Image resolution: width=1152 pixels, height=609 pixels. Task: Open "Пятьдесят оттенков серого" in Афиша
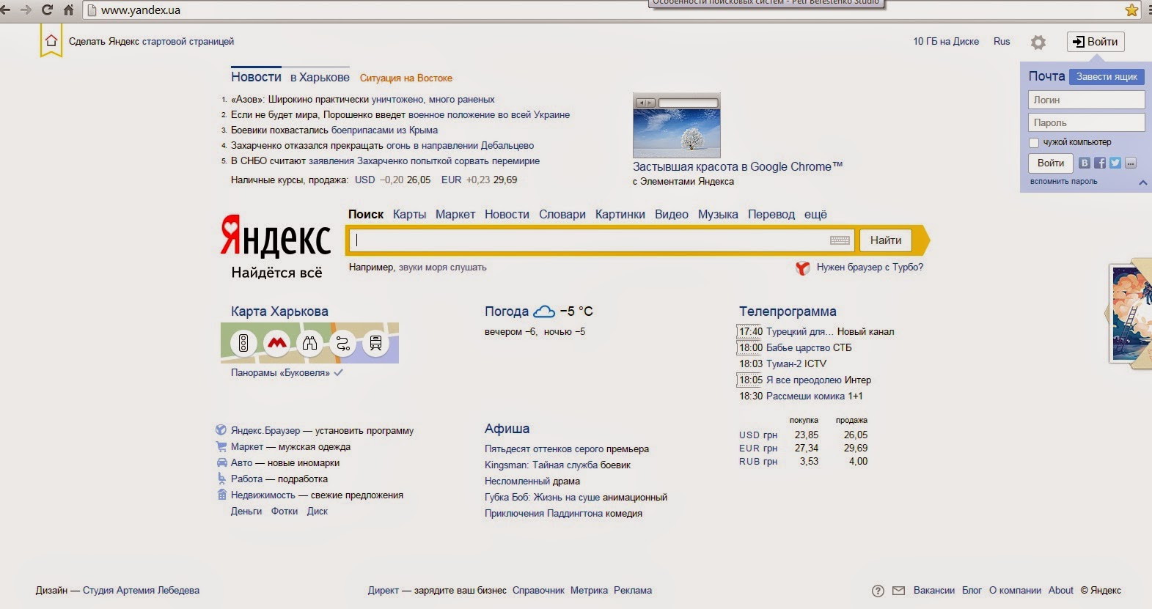544,449
